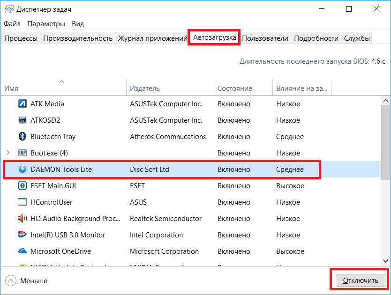Click the Task Manager title bar icon
Viewport: 391px width, 295px height.
[9, 9]
